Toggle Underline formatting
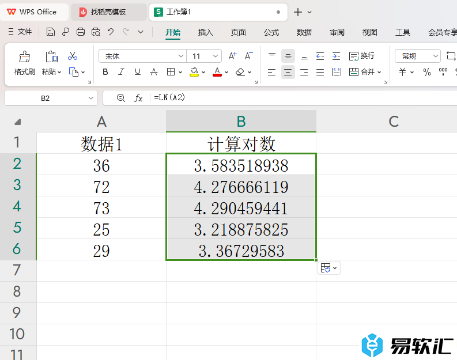 (x=138, y=72)
